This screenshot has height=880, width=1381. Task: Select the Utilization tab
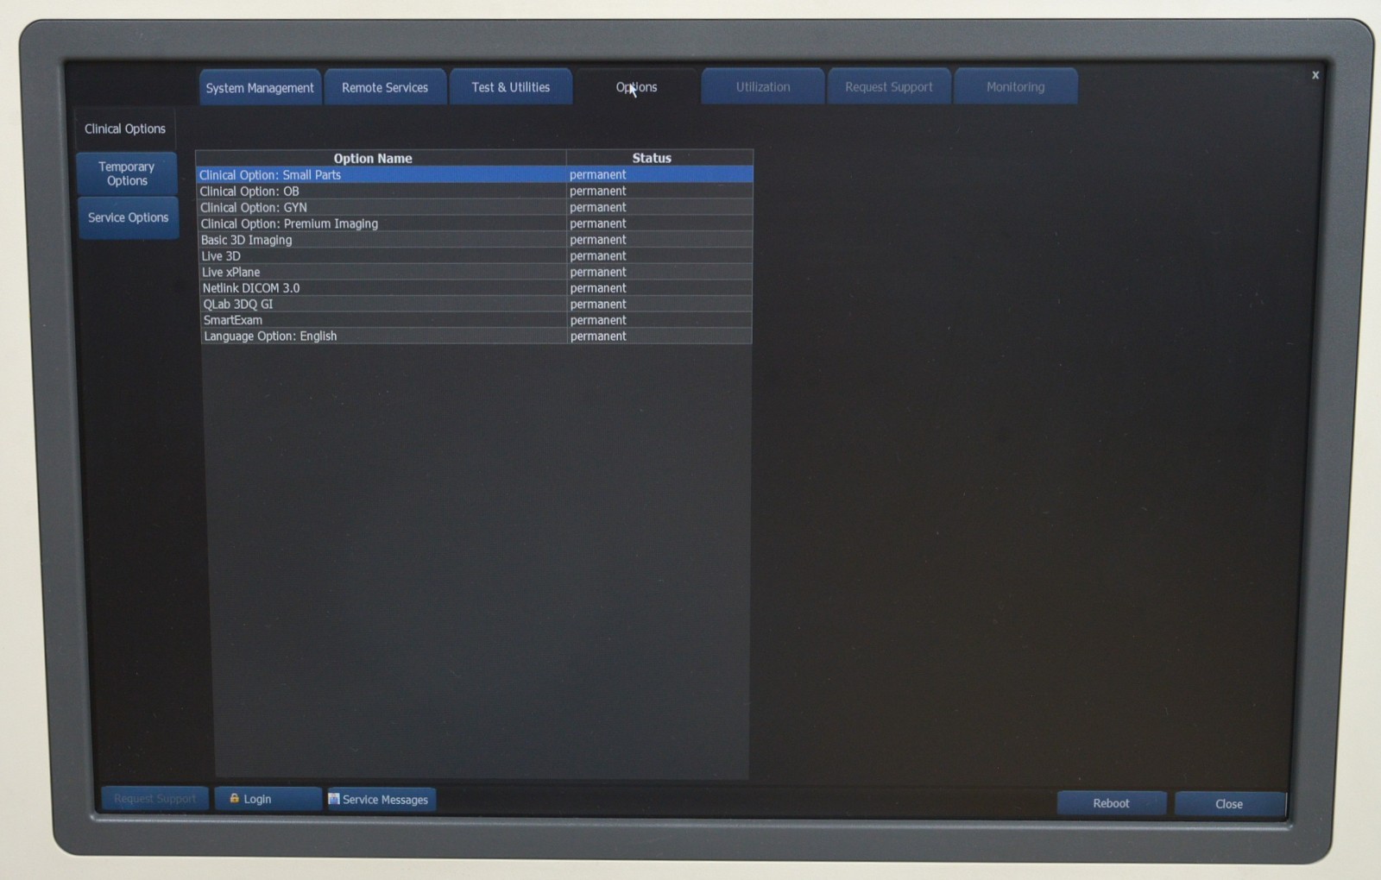coord(762,87)
